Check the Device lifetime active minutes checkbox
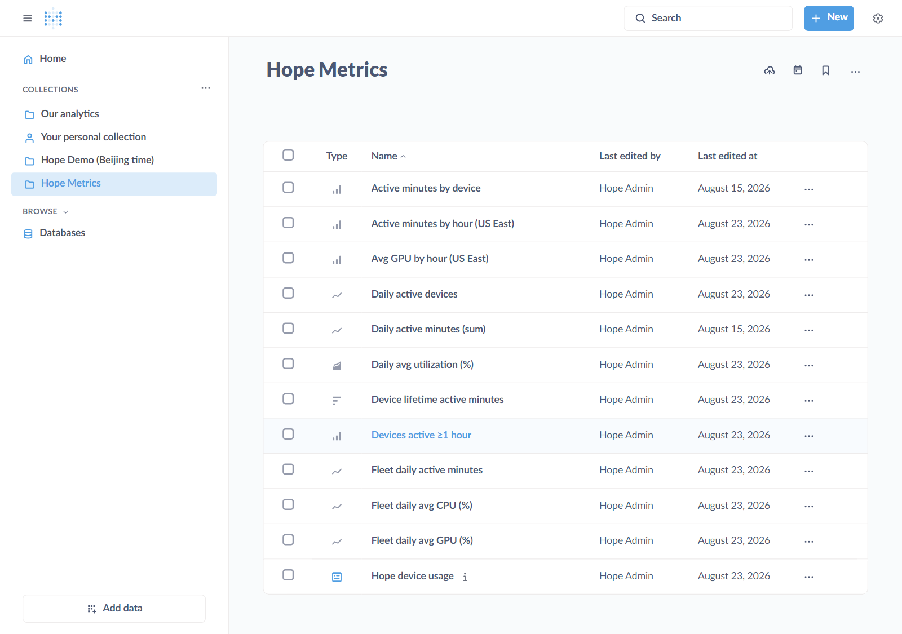The width and height of the screenshot is (902, 634). tap(288, 399)
